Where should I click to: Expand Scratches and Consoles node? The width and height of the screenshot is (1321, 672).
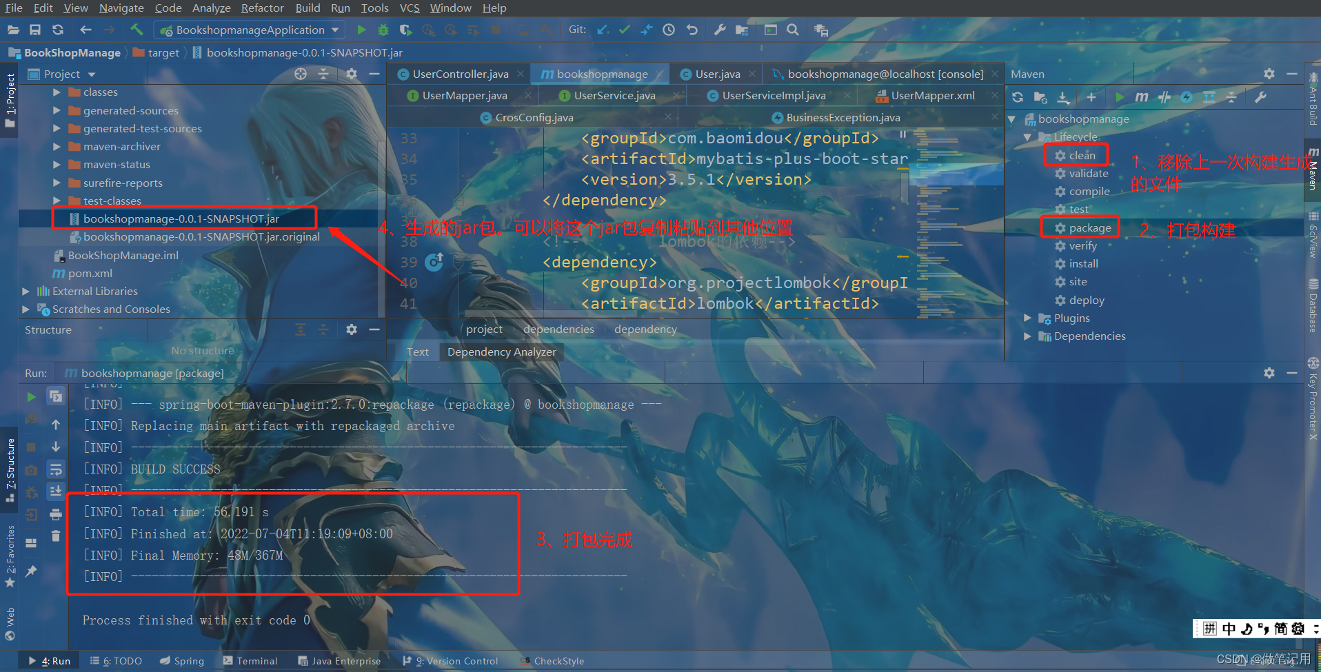26,309
